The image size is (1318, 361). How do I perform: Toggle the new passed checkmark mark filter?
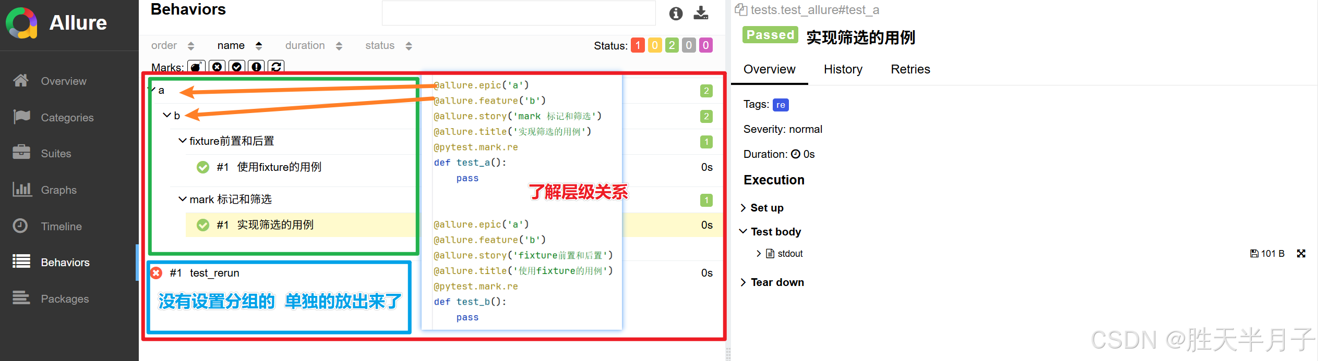(237, 67)
